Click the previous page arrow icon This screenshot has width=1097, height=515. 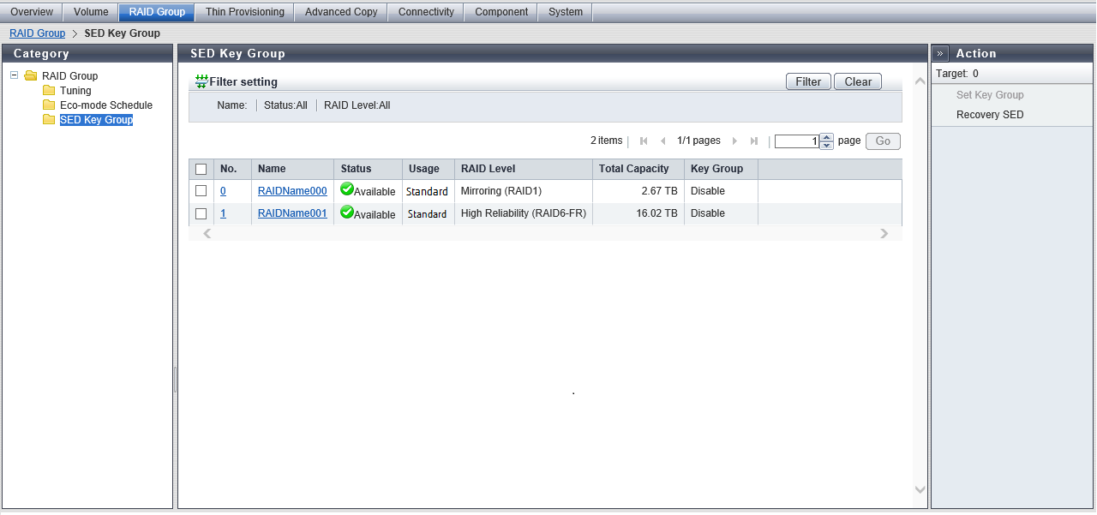(x=662, y=141)
